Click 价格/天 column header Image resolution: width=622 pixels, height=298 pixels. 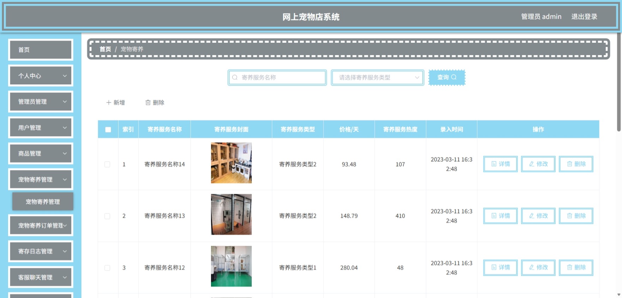[x=349, y=130]
